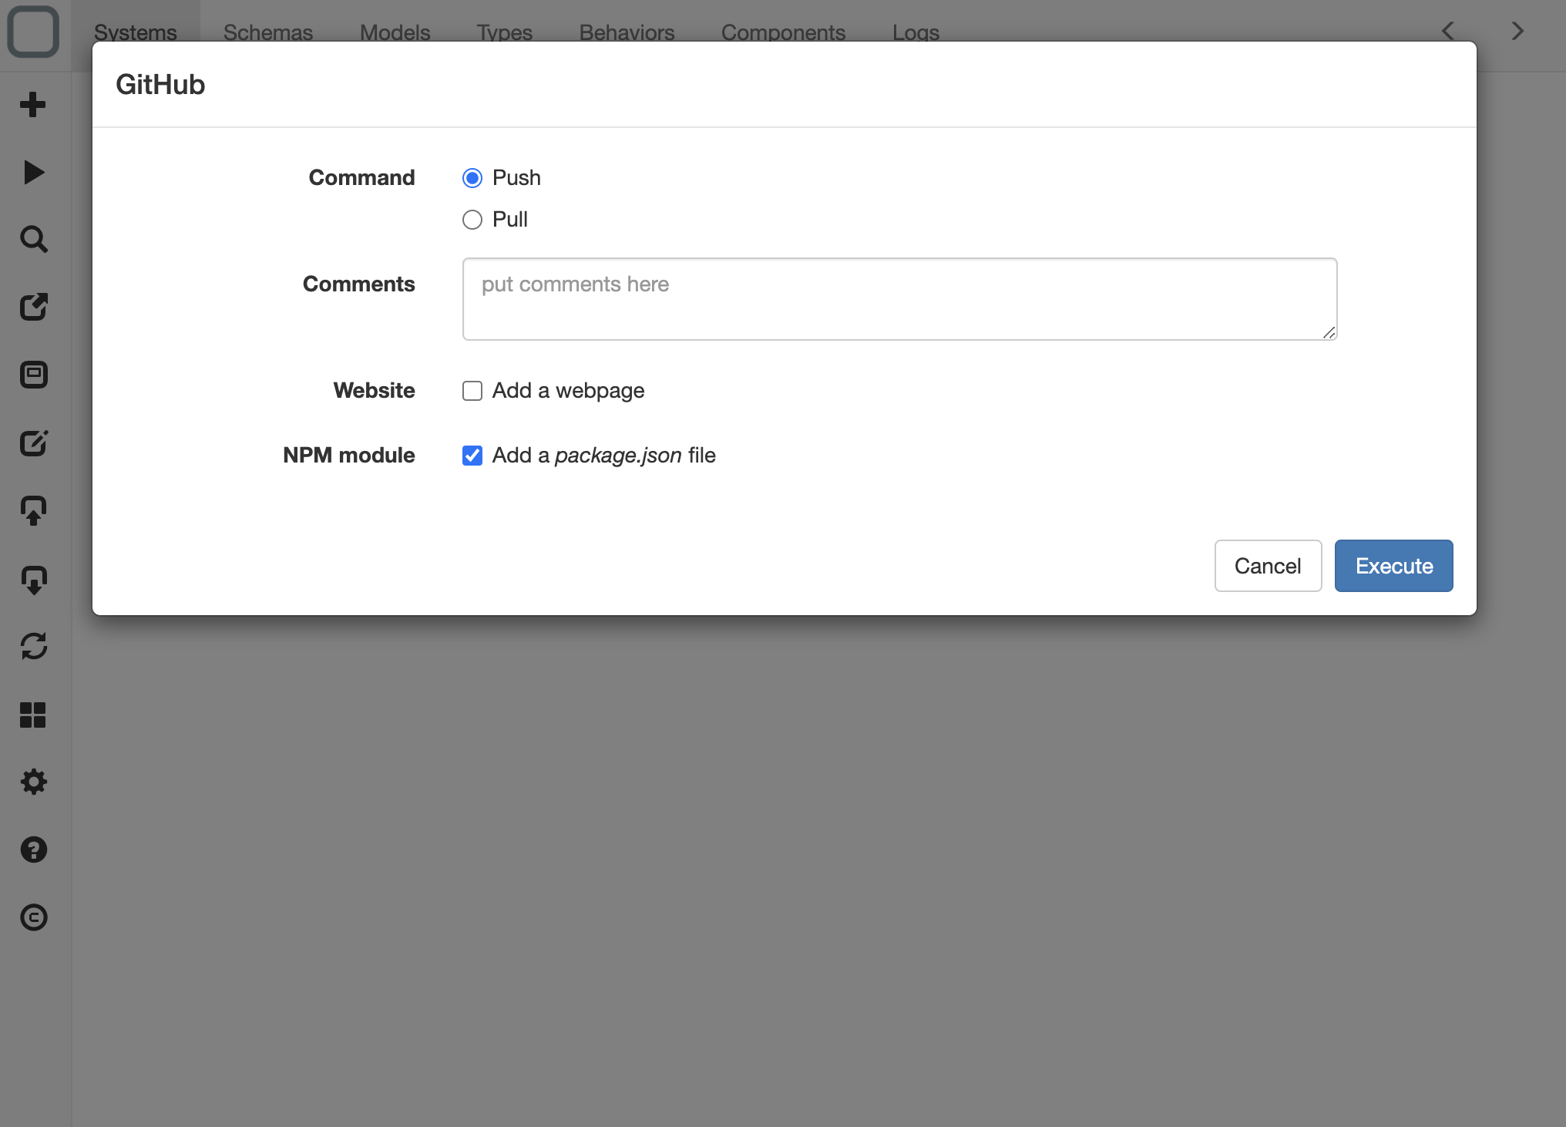This screenshot has height=1127, width=1566.
Task: Click the sync refresh arrows icon
Action: tap(33, 646)
